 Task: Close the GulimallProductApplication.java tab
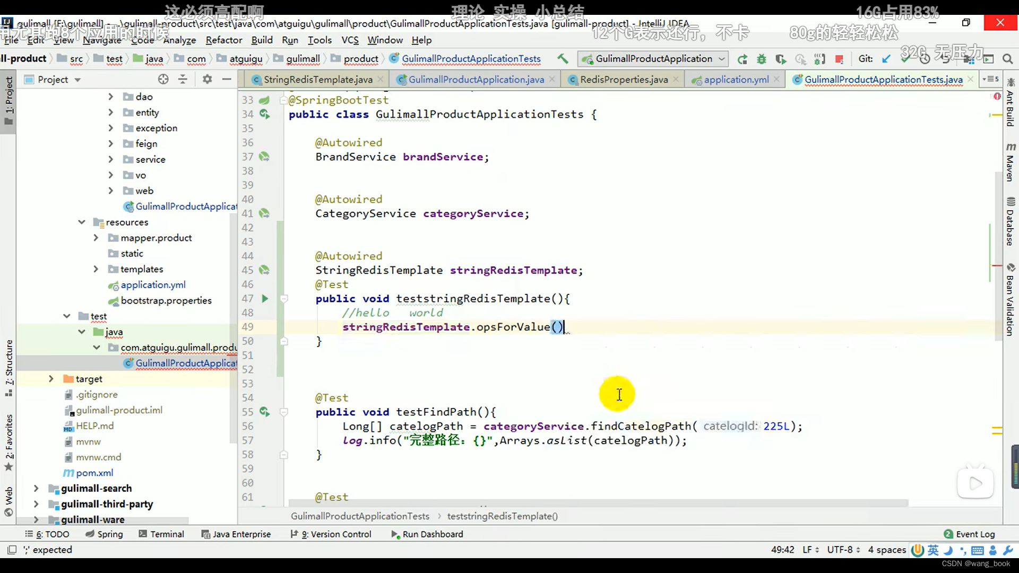coord(552,79)
